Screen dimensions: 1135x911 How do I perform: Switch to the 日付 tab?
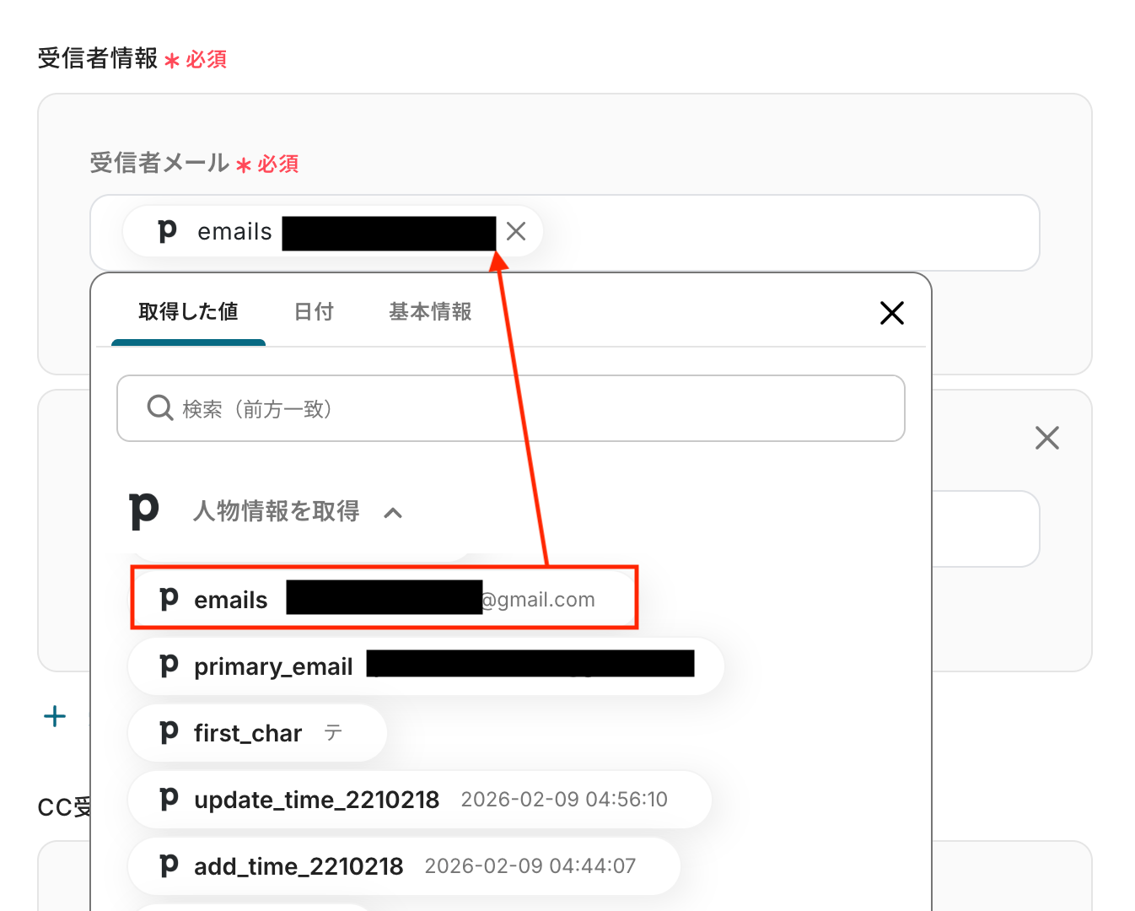coord(314,312)
